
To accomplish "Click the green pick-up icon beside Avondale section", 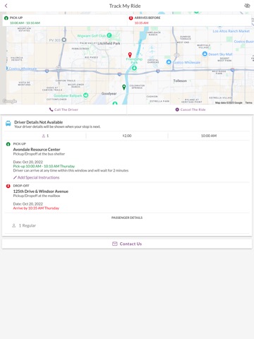I will tap(8, 144).
